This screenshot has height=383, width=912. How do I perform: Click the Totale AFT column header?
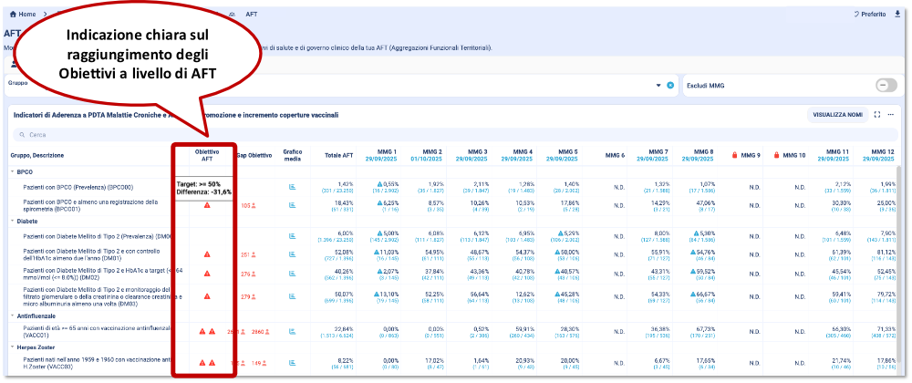coord(338,156)
